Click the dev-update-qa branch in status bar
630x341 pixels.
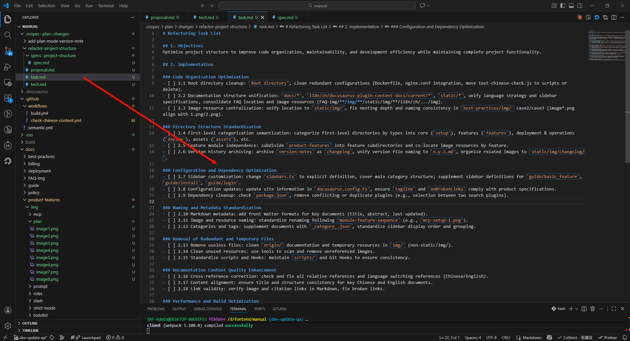33,337
